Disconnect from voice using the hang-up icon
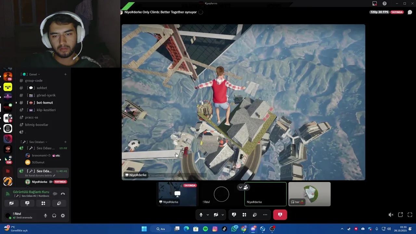The height and width of the screenshot is (234, 416). tap(63, 194)
